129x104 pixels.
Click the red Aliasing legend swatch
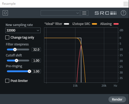[x=116, y=24]
